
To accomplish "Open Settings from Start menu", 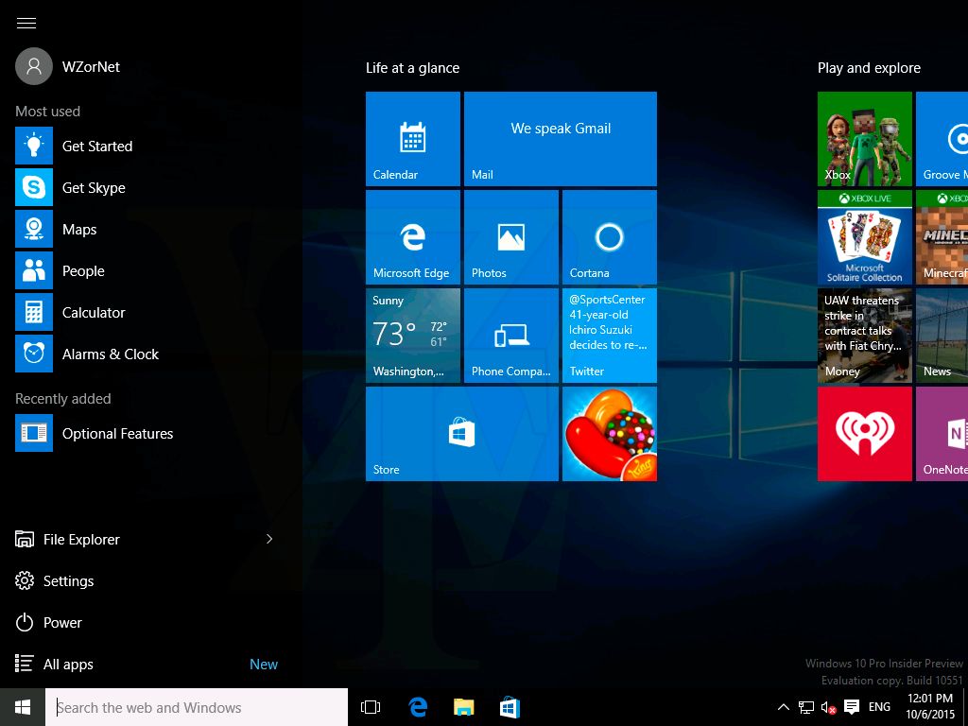I will (68, 581).
